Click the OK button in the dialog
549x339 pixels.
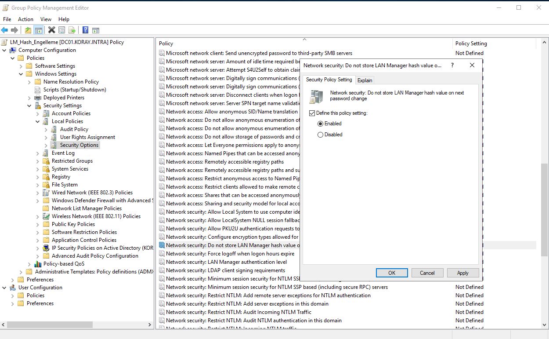pos(391,273)
